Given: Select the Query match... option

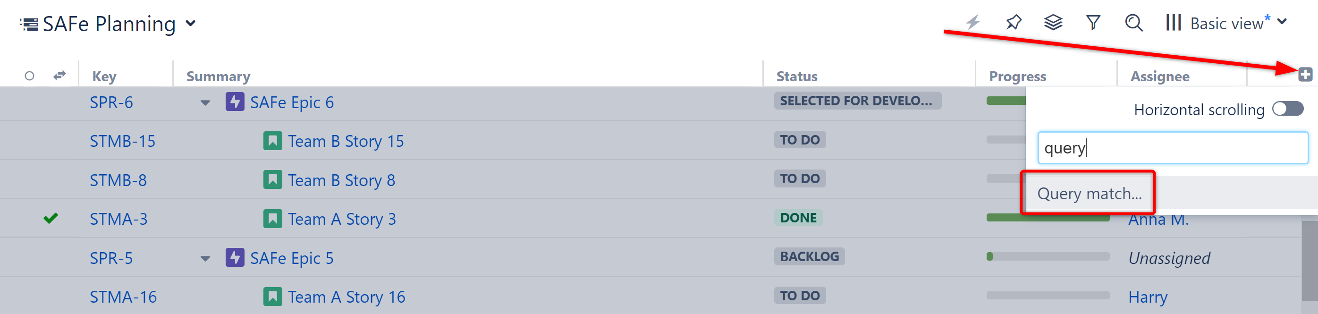Looking at the screenshot, I should pos(1089,193).
